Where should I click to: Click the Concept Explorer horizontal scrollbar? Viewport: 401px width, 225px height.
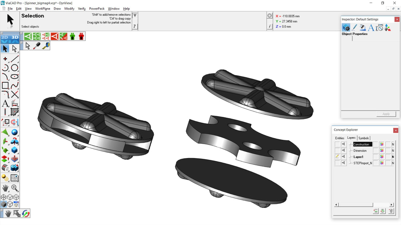pos(354,205)
